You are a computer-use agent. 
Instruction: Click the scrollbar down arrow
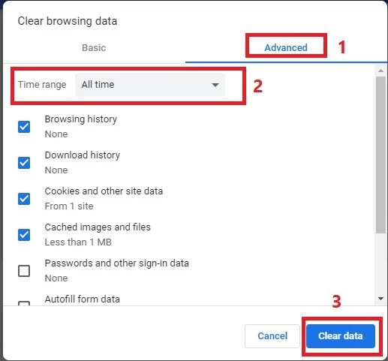[x=380, y=299]
